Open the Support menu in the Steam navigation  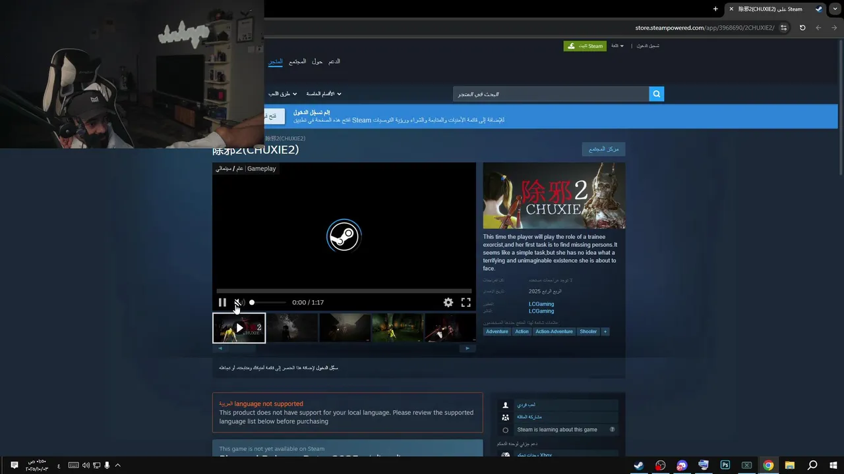(334, 61)
